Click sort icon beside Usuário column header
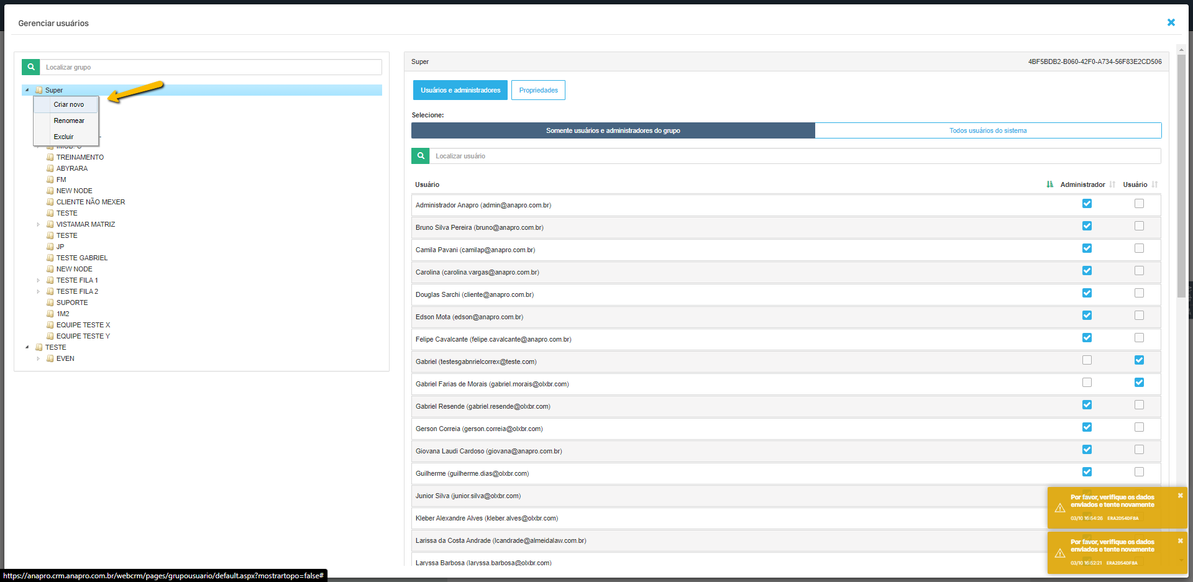The width and height of the screenshot is (1193, 582). [x=1154, y=184]
